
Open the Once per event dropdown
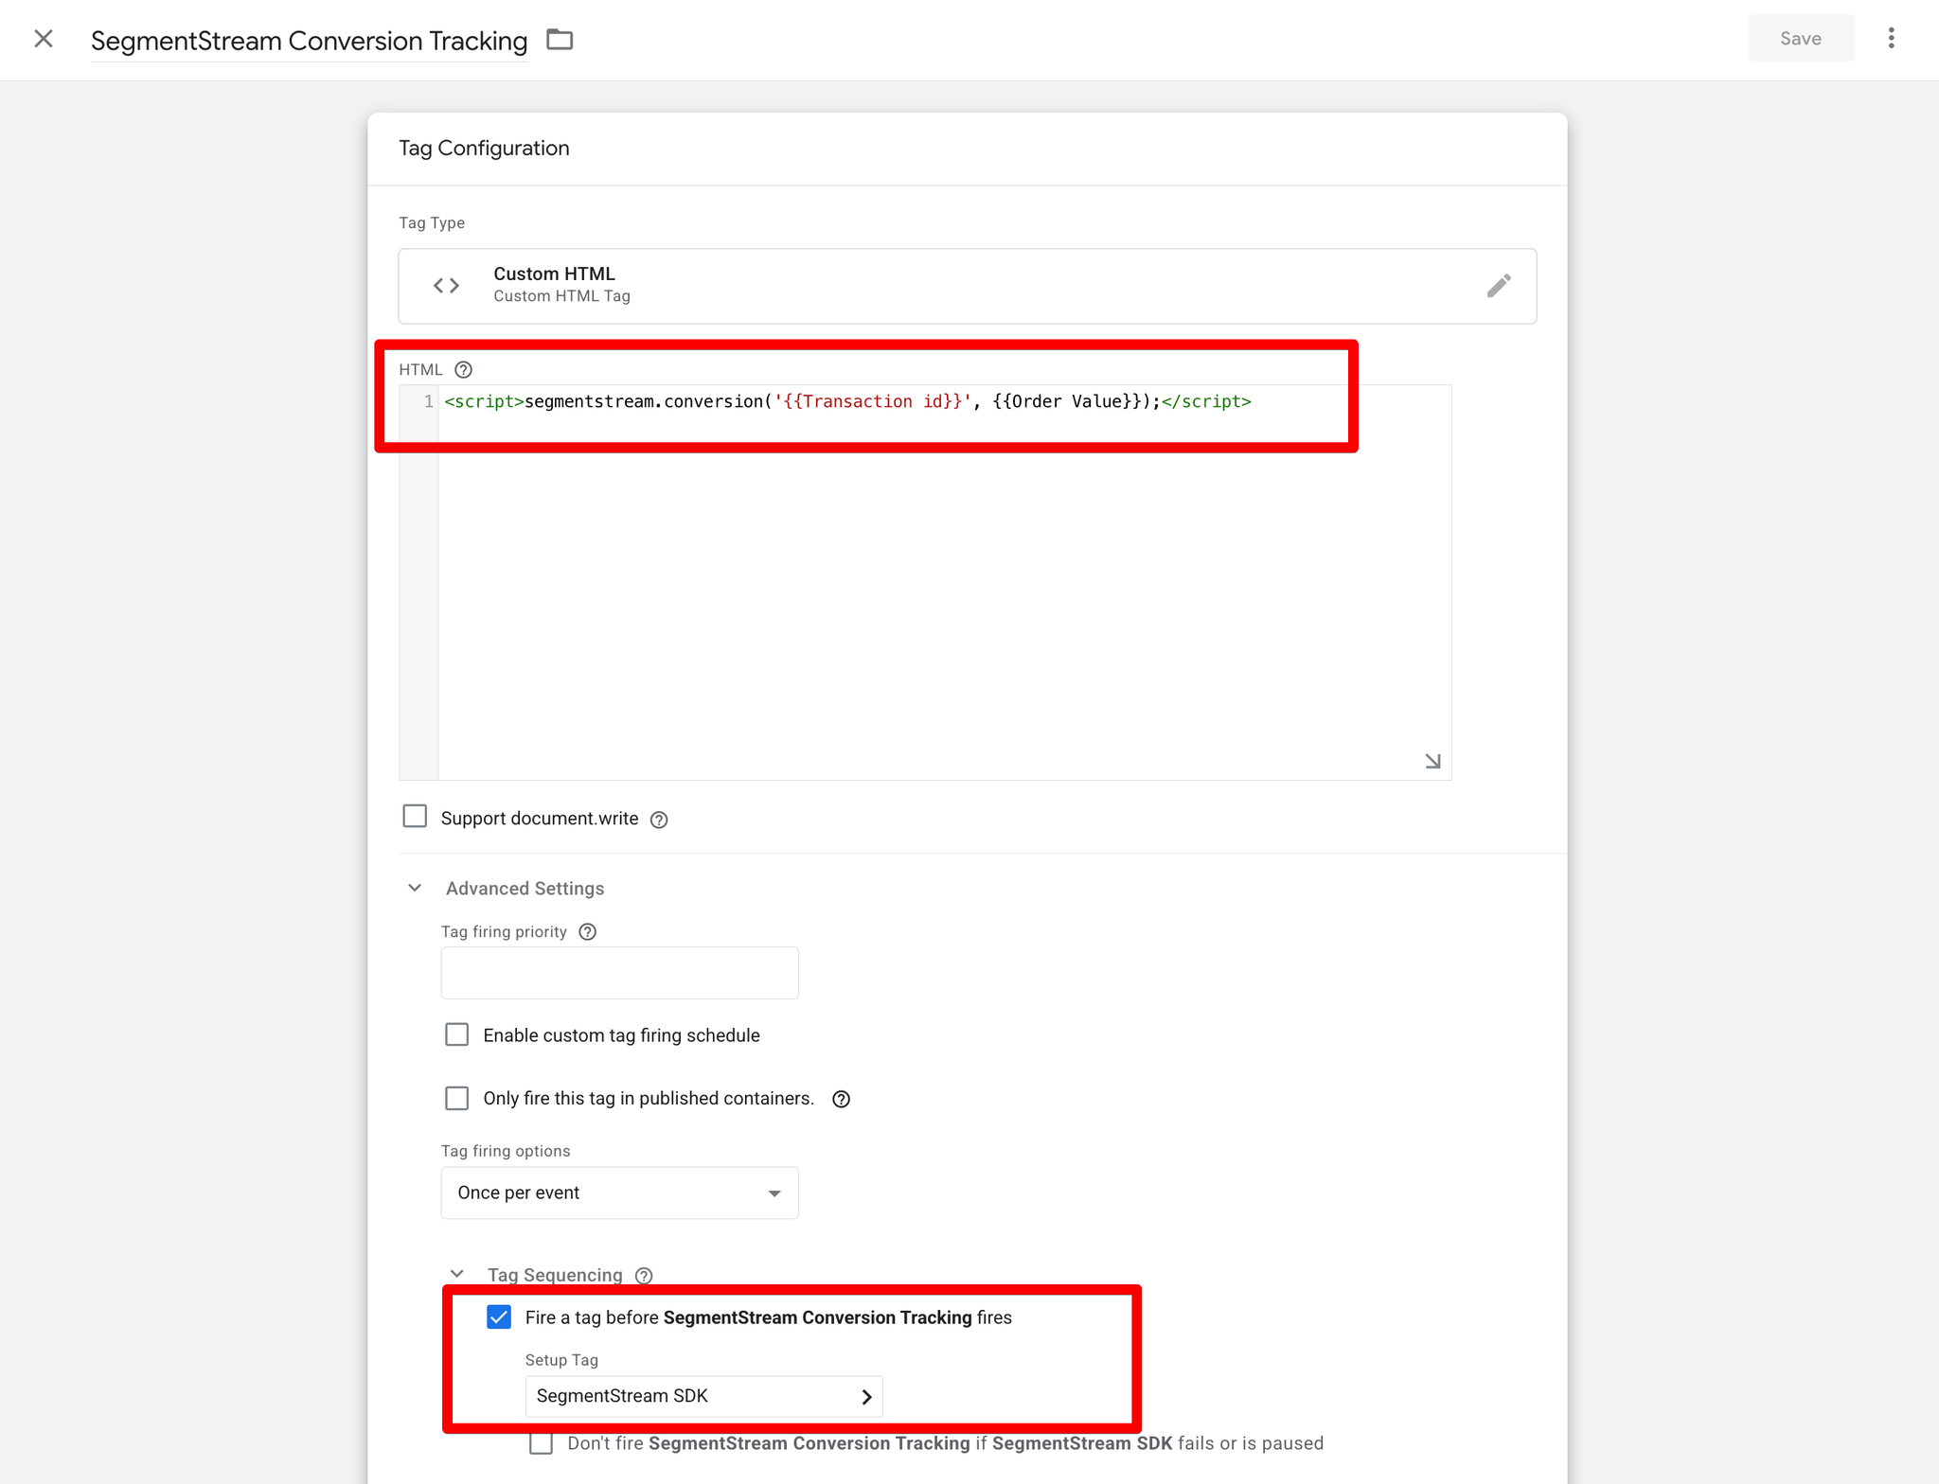click(619, 1192)
